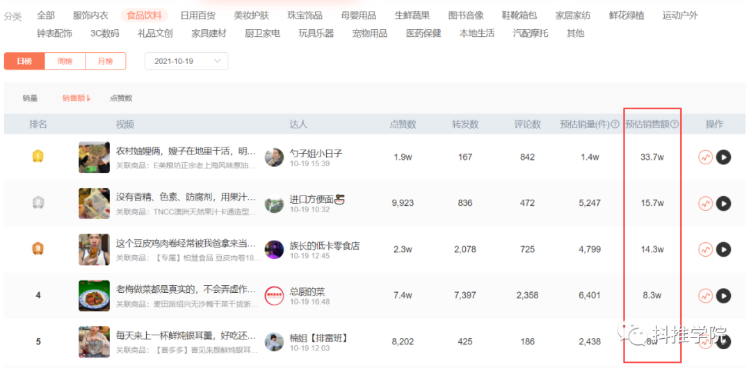Select 图书音像 category
751x368 pixels.
coord(466,15)
